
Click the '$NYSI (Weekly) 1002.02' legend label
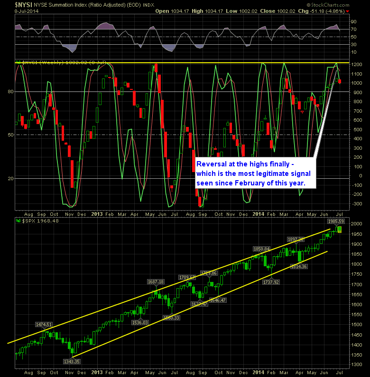click(64, 62)
